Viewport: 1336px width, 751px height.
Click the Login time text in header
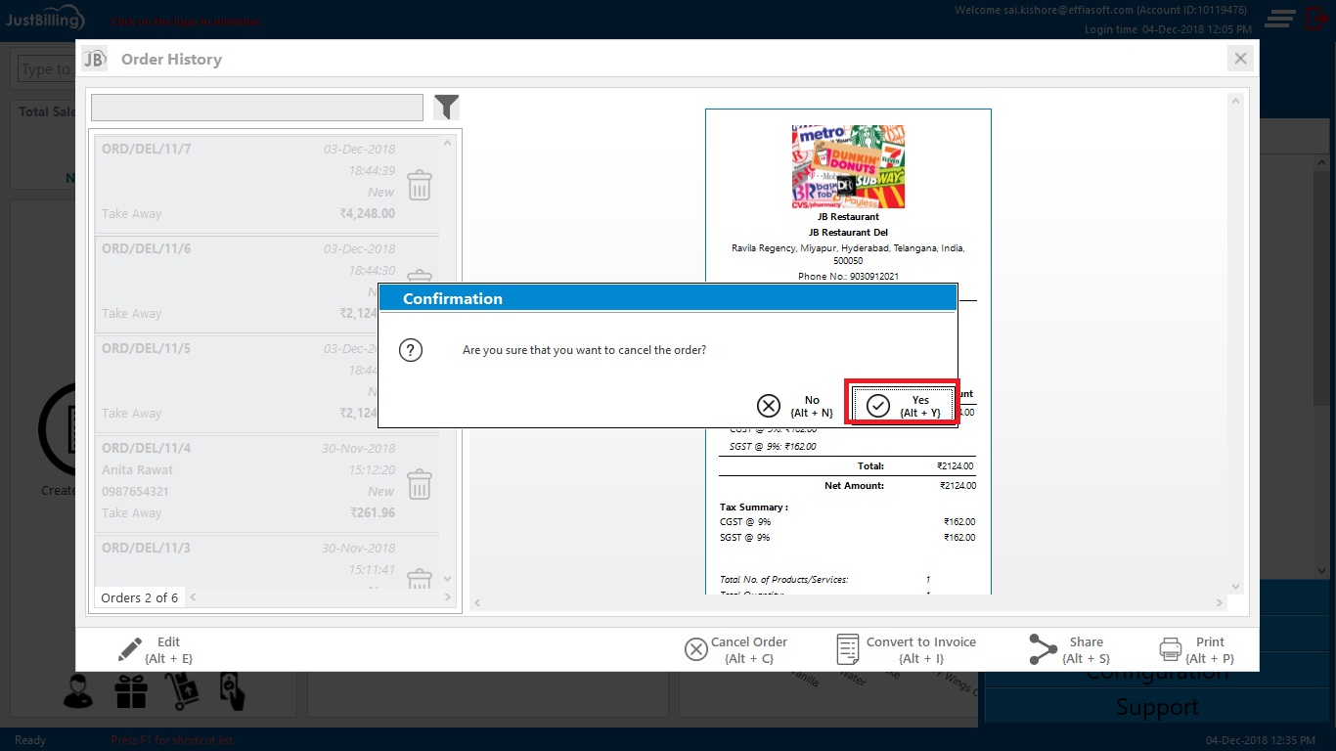(1168, 29)
